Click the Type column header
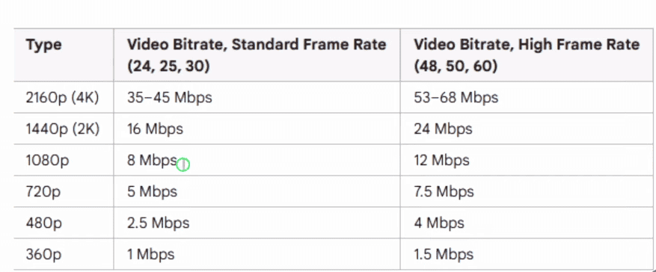 tap(43, 45)
